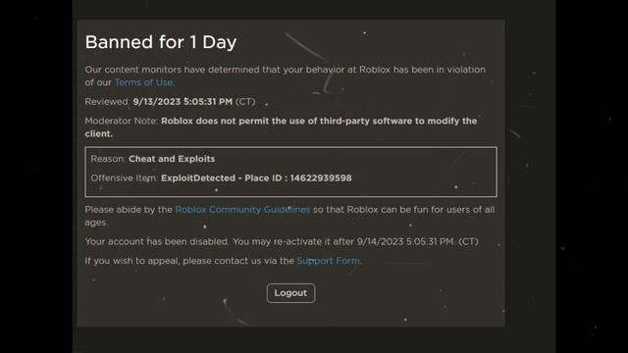
Task: Select the third-party software moderator note text
Action: pos(281,127)
